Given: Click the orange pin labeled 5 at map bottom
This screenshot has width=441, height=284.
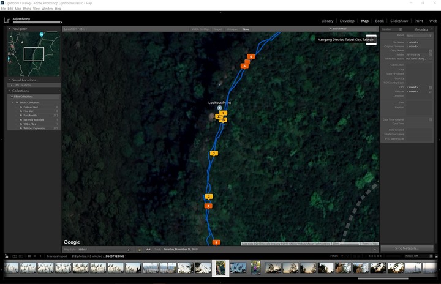Looking at the screenshot, I should [216, 242].
